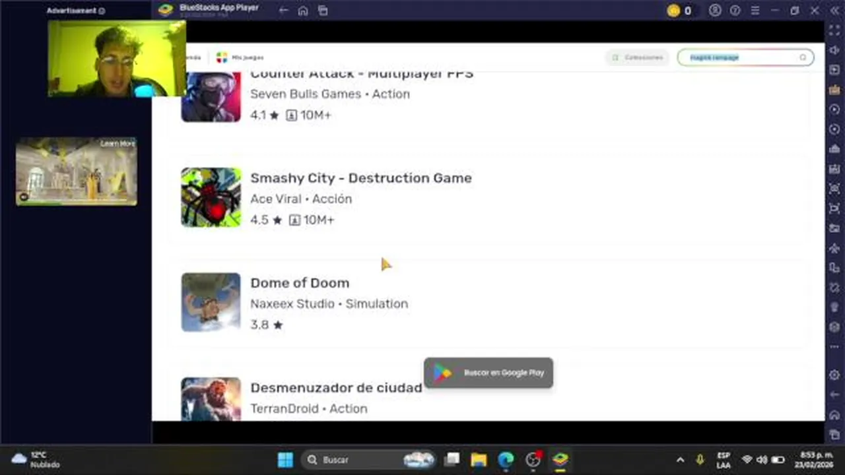Click the Buscar en Google Play button

tap(489, 373)
